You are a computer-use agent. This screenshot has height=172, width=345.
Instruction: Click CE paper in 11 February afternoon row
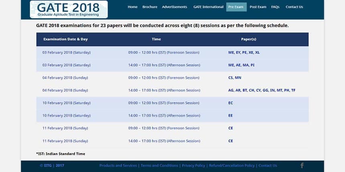[x=230, y=141]
